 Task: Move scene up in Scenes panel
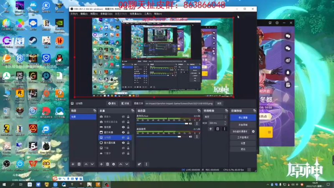tap(86, 164)
